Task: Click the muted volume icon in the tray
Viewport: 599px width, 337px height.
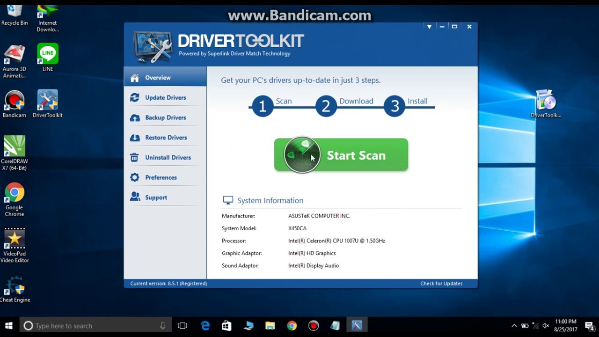Action: pyautogui.click(x=546, y=326)
